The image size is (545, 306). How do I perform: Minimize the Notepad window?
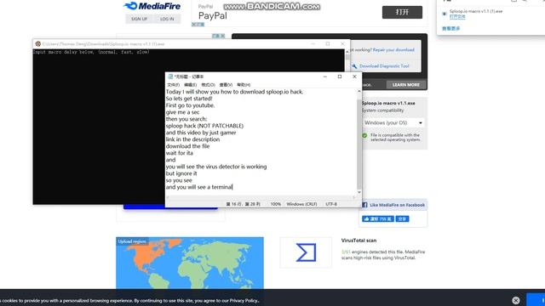(325, 76)
